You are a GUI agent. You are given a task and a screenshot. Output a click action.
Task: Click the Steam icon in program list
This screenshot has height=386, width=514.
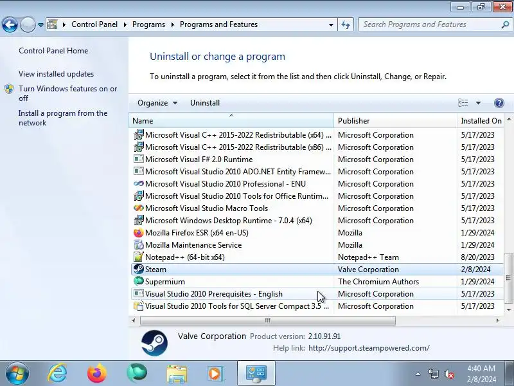(139, 269)
